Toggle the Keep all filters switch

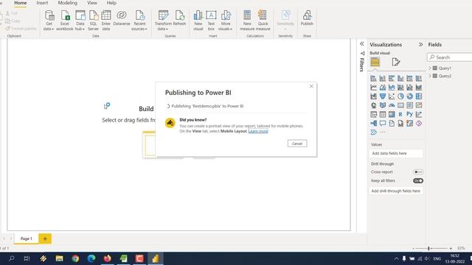click(x=418, y=180)
